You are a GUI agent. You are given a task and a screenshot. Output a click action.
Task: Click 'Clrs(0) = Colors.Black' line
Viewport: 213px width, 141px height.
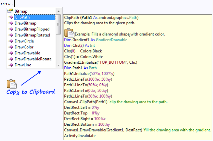coord(83,51)
